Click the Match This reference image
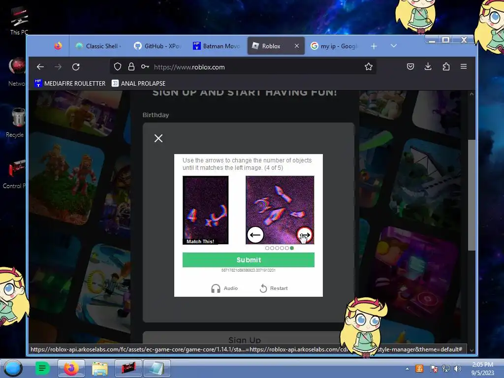The width and height of the screenshot is (504, 378). (x=206, y=210)
